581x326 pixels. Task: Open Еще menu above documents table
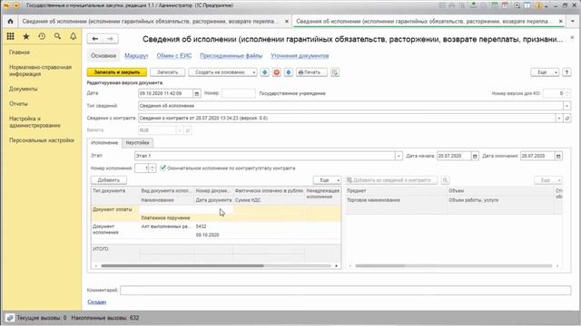327,180
